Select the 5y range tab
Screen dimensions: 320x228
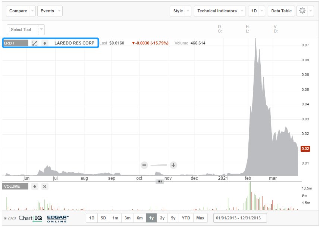tap(173, 218)
